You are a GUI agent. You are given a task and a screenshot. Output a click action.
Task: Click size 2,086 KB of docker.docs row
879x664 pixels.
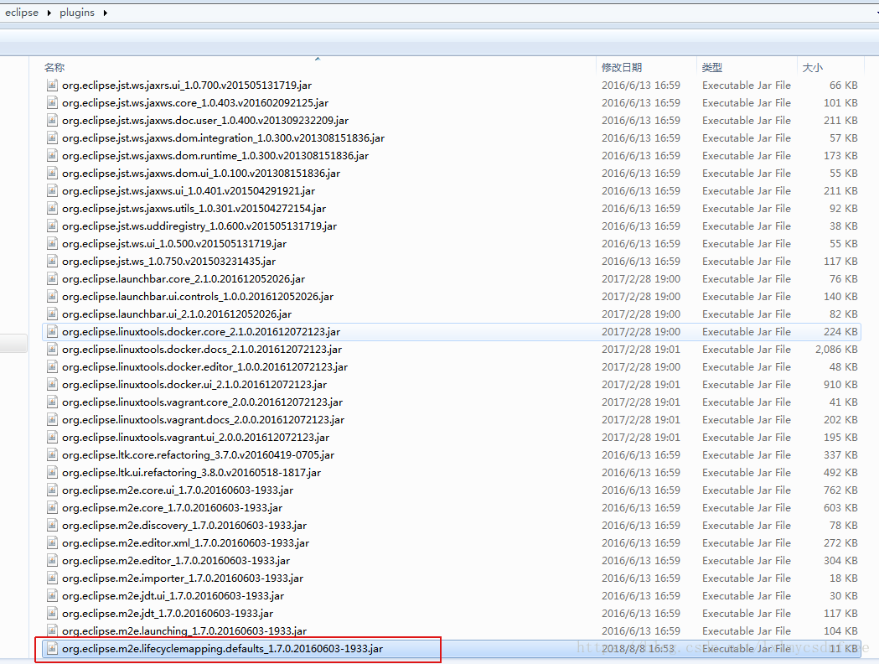coord(836,350)
